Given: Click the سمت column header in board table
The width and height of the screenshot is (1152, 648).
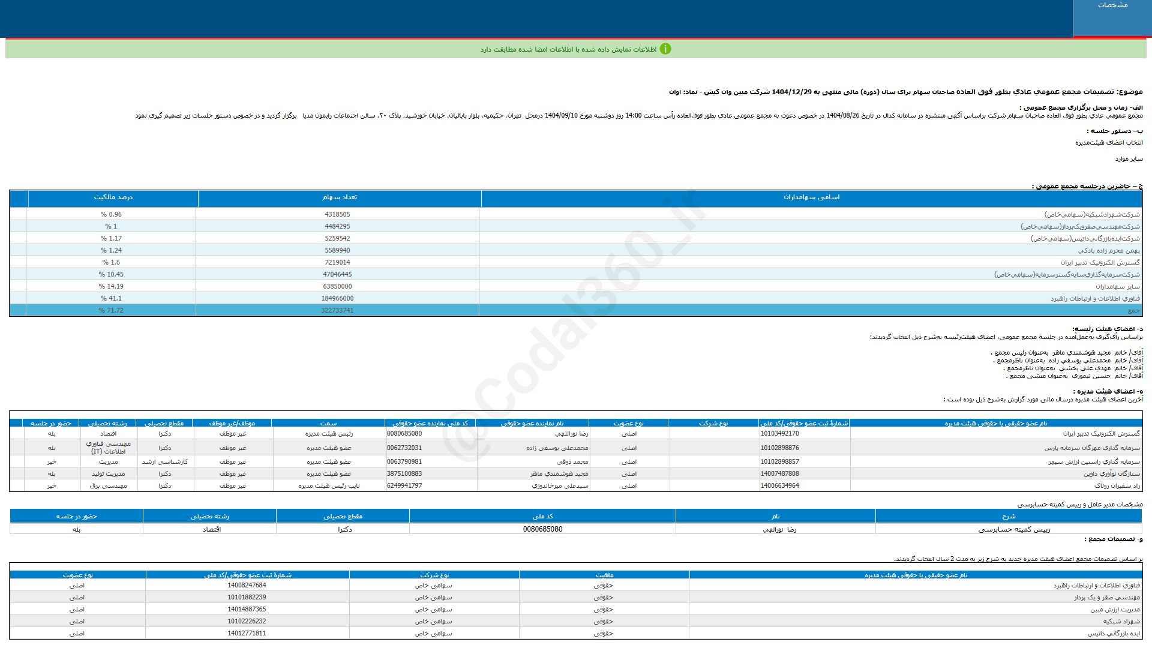Looking at the screenshot, I should [328, 423].
